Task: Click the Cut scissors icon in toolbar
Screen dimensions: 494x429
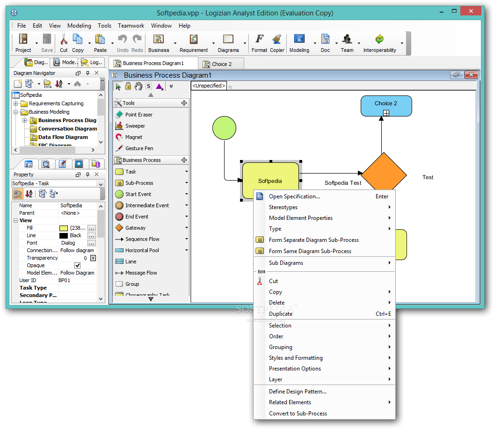Action: (x=64, y=39)
